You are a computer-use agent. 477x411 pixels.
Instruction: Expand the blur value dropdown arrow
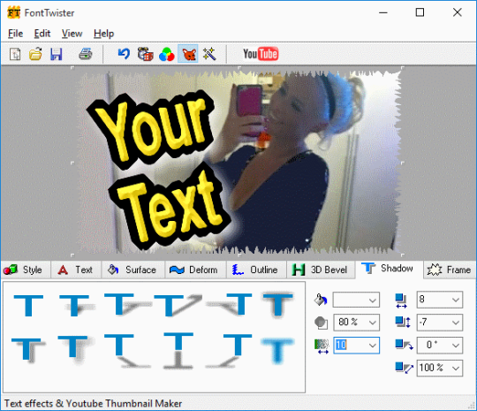coord(373,346)
